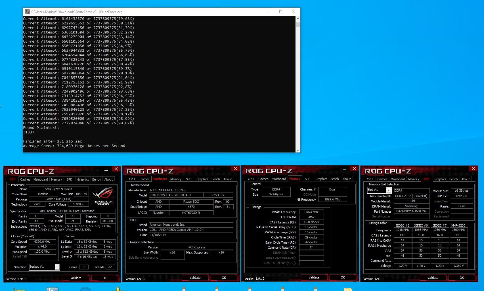This screenshot has height=291, width=484.
Task: Open About tab in SPD CPU-Z window
Action: click(x=466, y=179)
